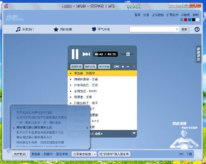This screenshot has height=164, width=206.
Task: Open the 全部 mode dropdown
Action: click(99, 134)
